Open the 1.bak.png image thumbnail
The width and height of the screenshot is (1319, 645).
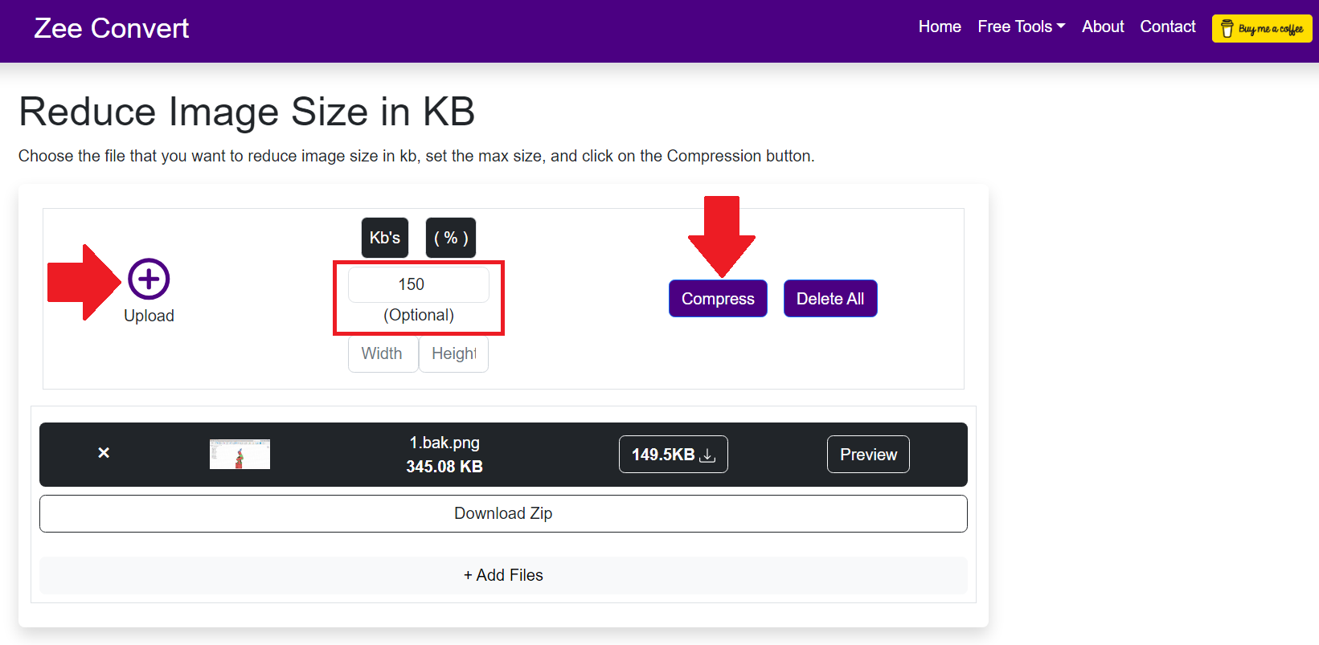240,454
